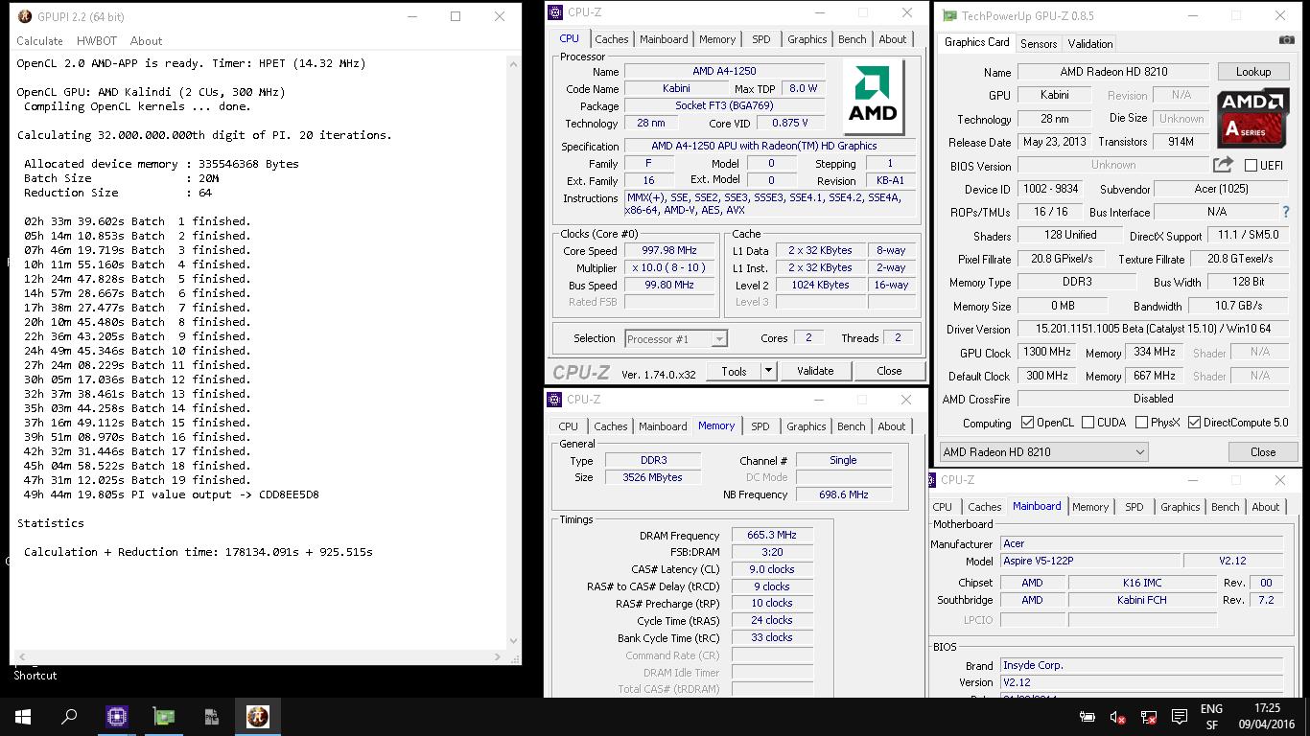Click the Tools button in CPU-Z
1310x736 pixels.
735,371
